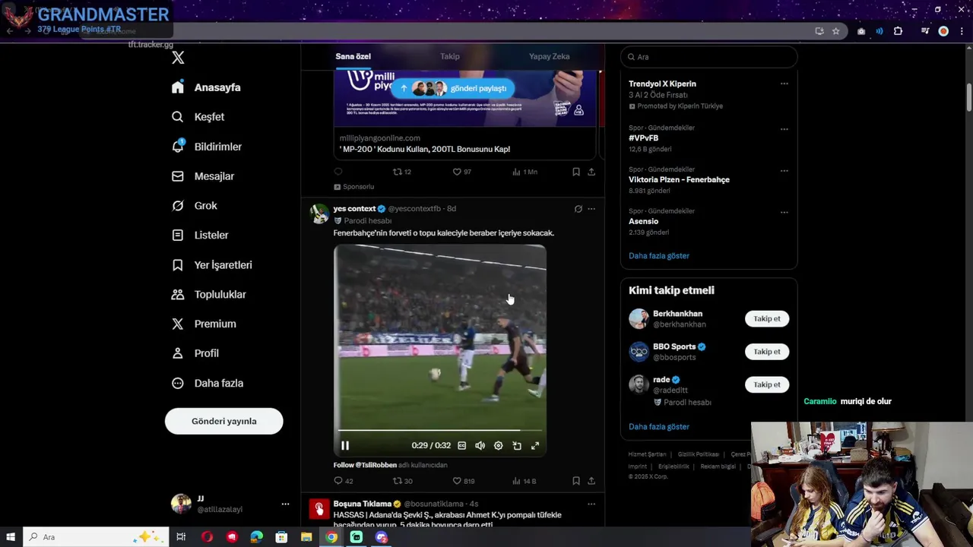Open Task View in taskbar
973x547 pixels.
[181, 537]
